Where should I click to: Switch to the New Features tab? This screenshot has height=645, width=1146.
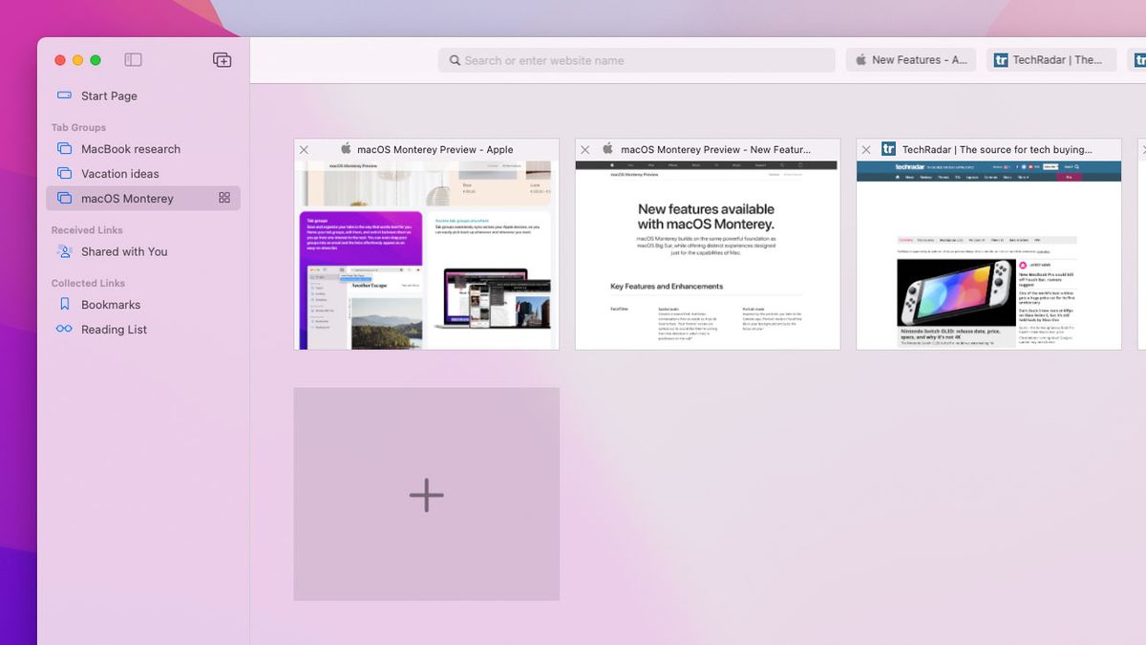[x=910, y=59]
